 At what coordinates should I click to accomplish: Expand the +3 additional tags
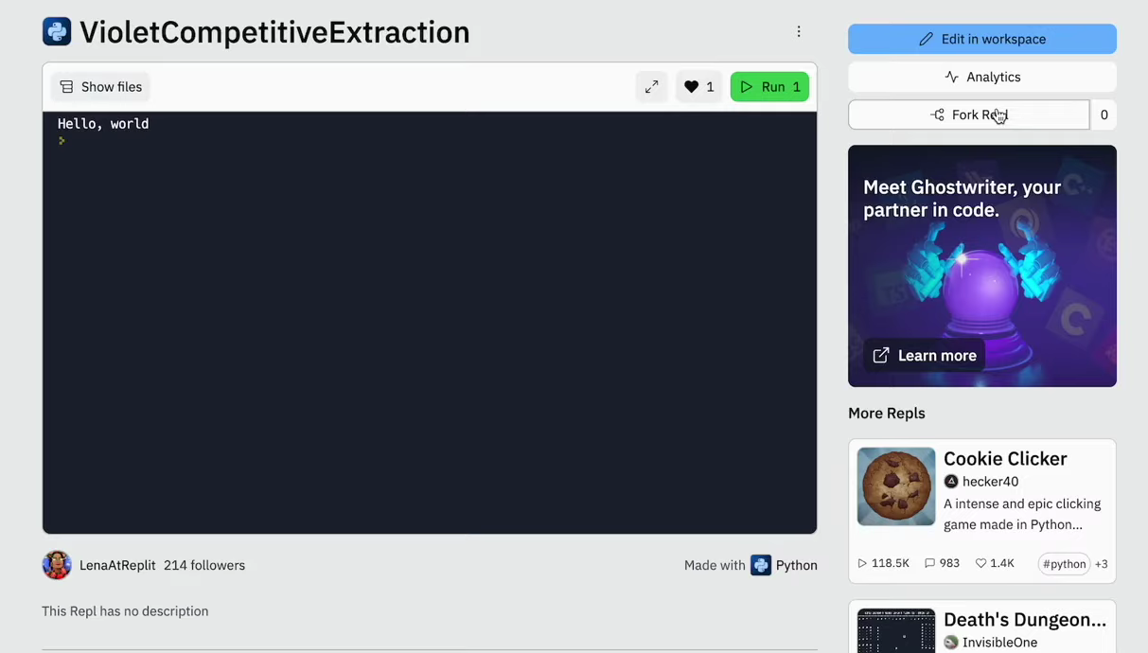(x=1102, y=564)
